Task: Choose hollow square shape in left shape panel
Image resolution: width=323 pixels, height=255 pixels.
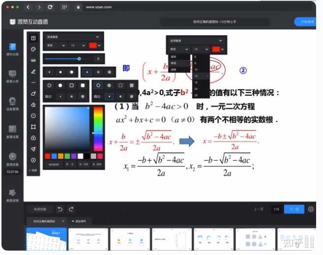Action: 71,85
